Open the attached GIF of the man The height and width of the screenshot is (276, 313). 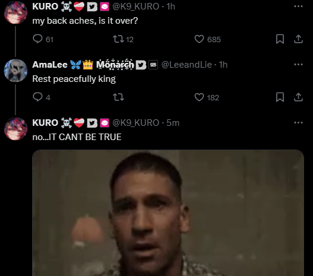[x=168, y=212]
